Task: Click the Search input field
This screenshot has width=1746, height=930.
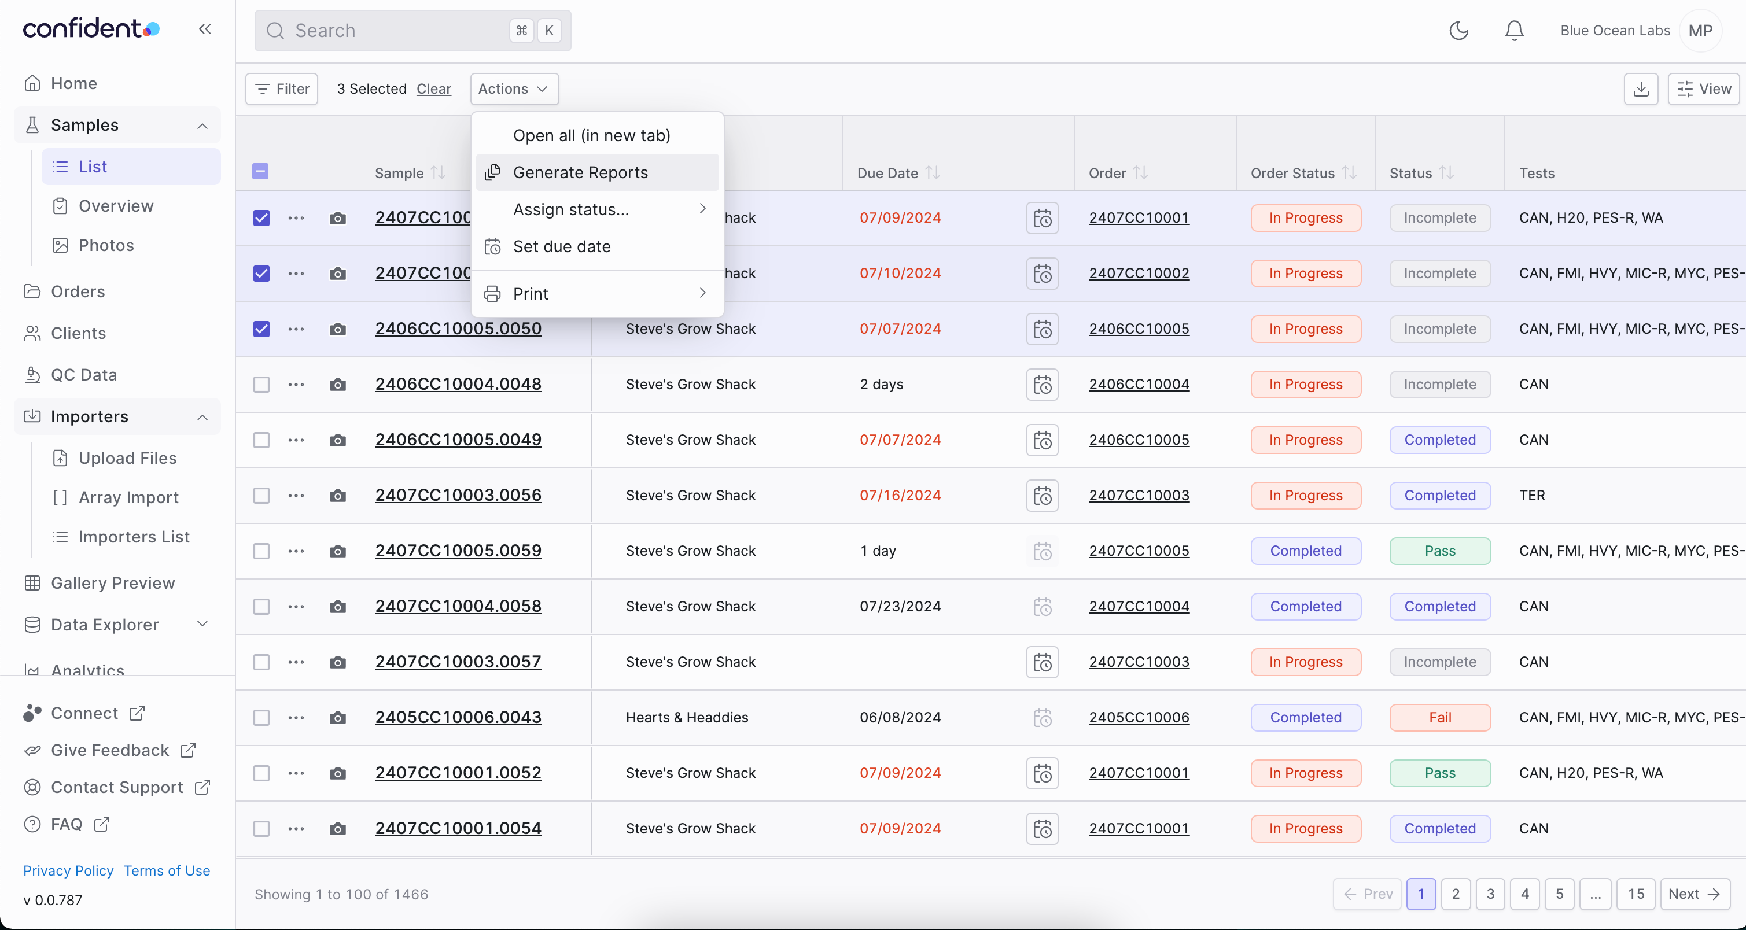Action: 412,30
